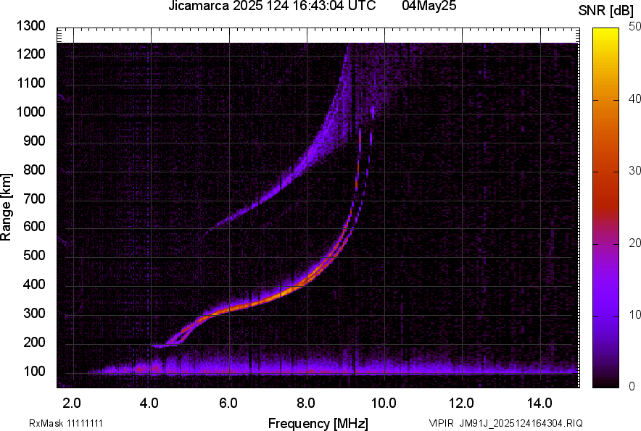This screenshot has height=431, width=641.
Task: Click the date label '04May25'
Action: [x=429, y=6]
